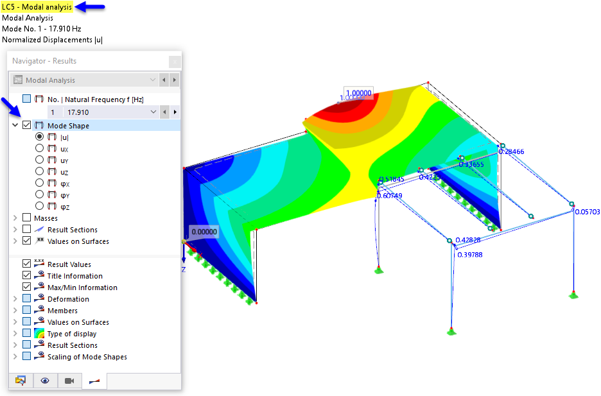Screen dimensions: 601x396
Task: Click the Max/Min Information icon
Action: pos(39,286)
